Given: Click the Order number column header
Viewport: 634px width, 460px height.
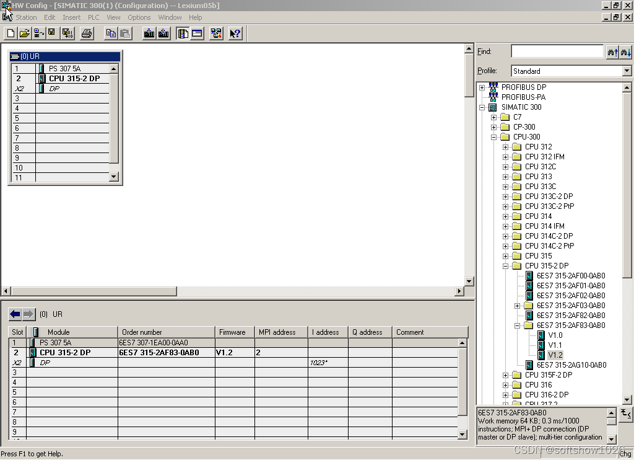Looking at the screenshot, I should click(166, 332).
